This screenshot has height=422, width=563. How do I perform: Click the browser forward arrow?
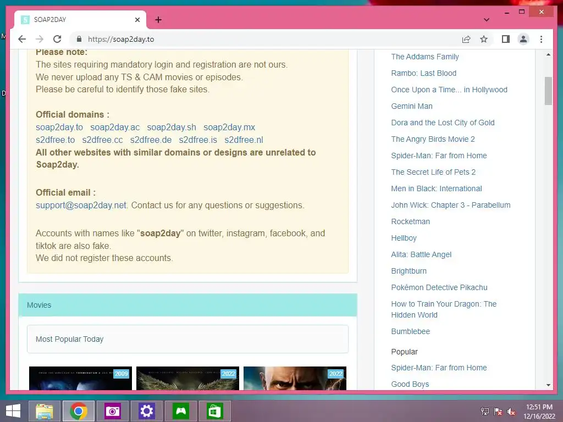click(40, 39)
